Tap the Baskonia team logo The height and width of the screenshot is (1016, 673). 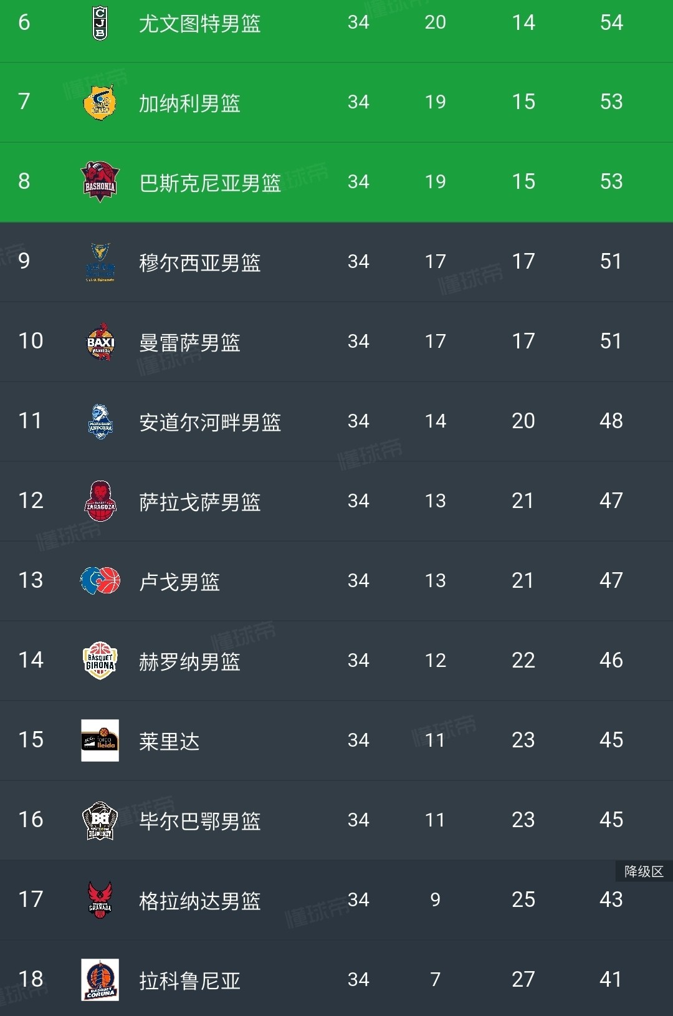pos(100,182)
